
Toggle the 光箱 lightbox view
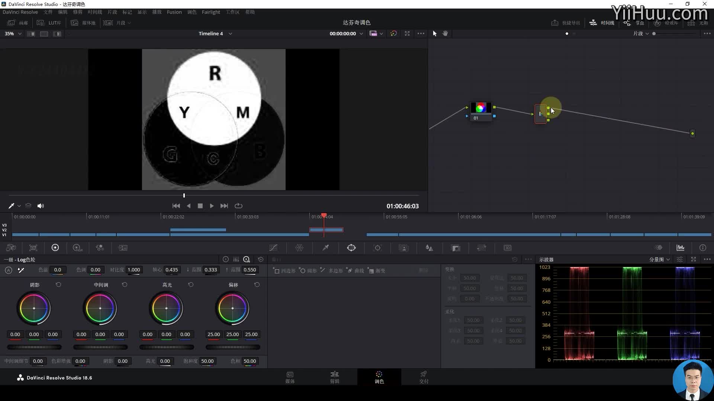point(698,23)
